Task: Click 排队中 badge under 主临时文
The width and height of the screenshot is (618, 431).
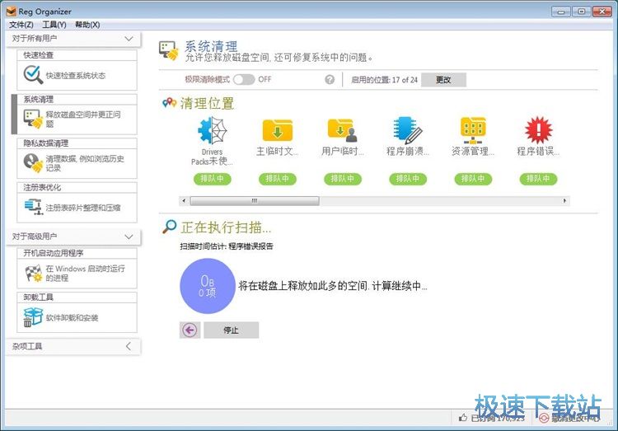Action: 278,179
